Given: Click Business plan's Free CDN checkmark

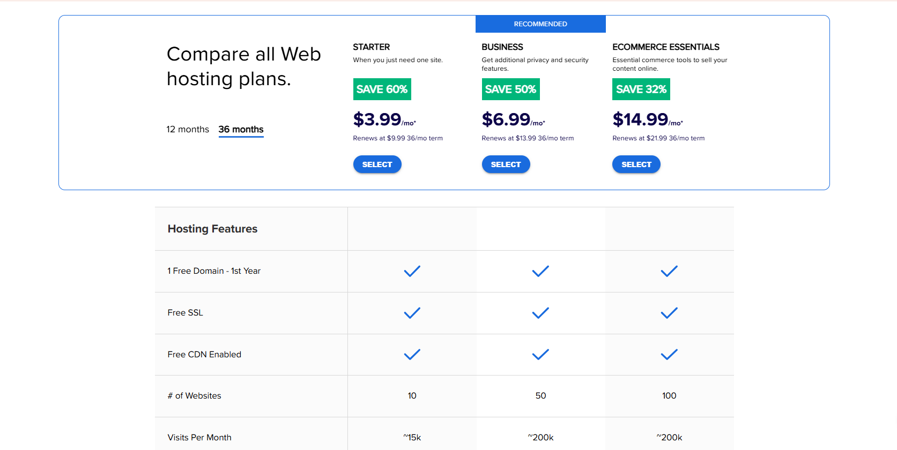Looking at the screenshot, I should pos(540,354).
